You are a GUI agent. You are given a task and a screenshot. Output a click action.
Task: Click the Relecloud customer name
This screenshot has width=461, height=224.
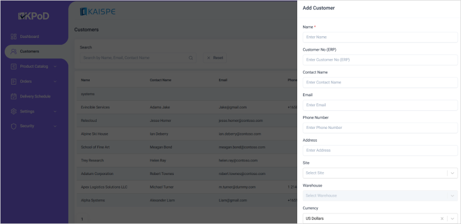pyautogui.click(x=89, y=121)
